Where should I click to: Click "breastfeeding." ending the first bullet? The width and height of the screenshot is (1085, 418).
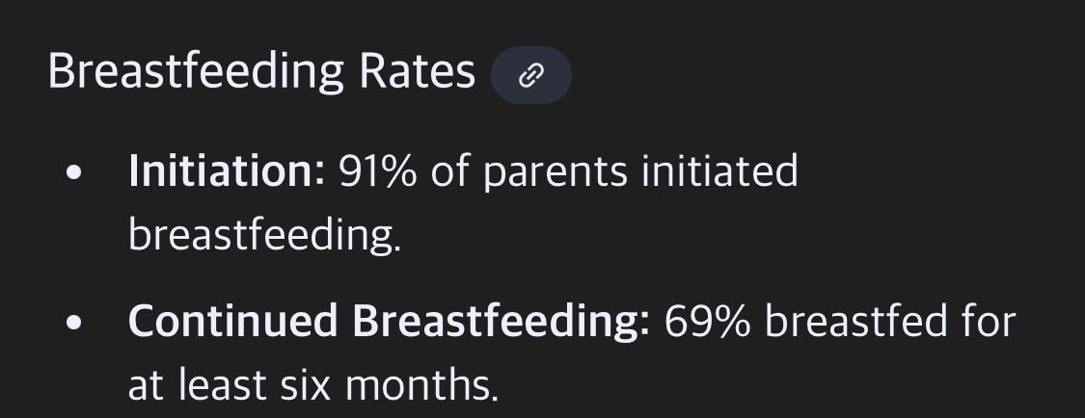264,235
